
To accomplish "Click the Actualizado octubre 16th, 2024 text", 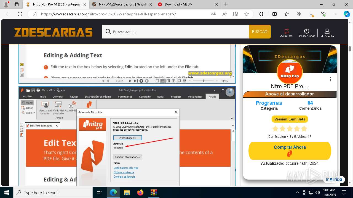I will (x=290, y=163).
